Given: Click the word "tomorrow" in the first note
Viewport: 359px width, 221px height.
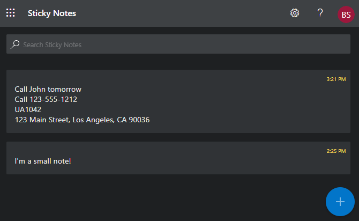Looking at the screenshot, I should click(64, 89).
